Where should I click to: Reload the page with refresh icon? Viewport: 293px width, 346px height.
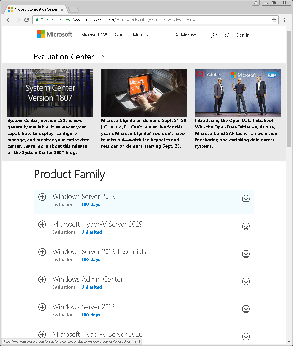[27, 20]
